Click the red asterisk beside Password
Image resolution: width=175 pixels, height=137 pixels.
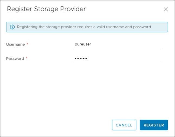27,58
